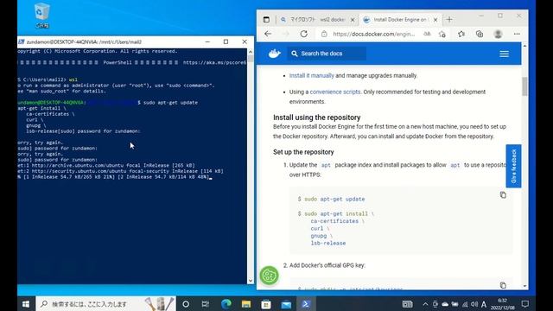Open Edge Settings and more menu
Image resolution: width=553 pixels, height=311 pixels.
pos(517,34)
